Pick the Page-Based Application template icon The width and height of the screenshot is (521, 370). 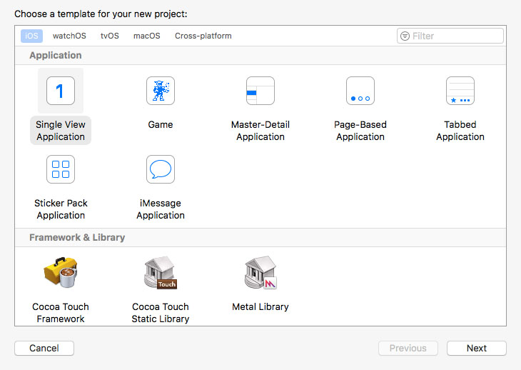[360, 91]
